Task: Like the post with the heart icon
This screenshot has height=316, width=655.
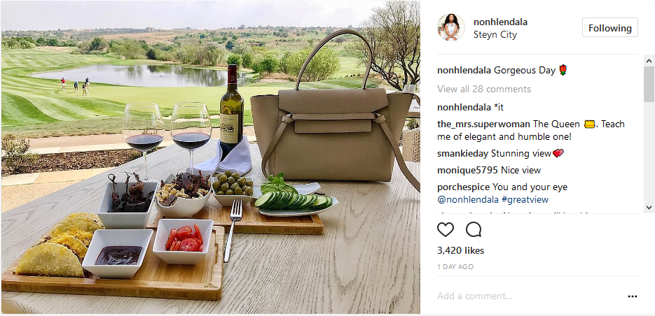Action: (446, 229)
